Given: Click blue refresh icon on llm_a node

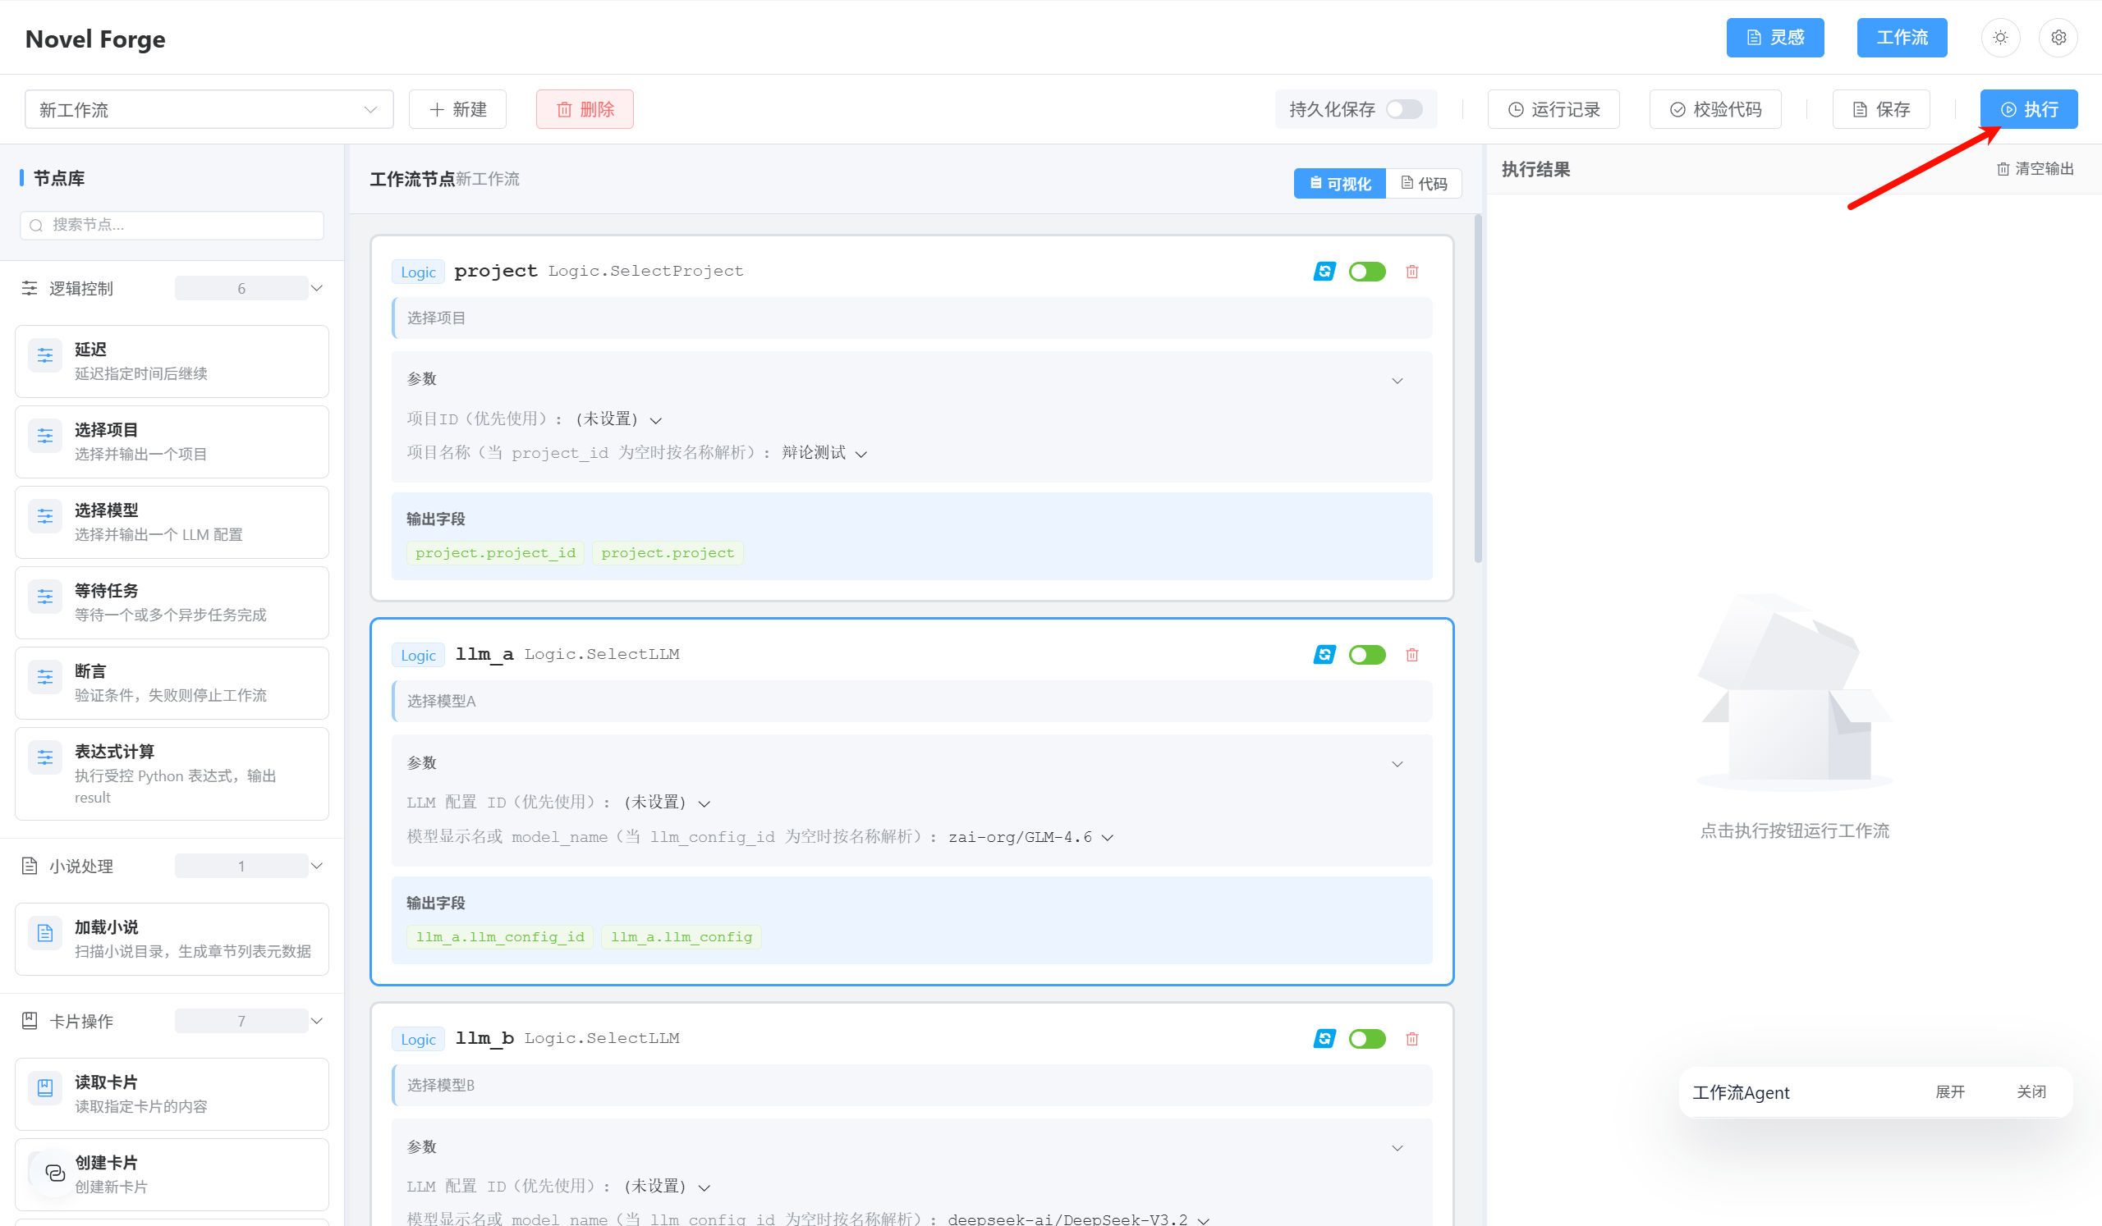Looking at the screenshot, I should point(1324,655).
